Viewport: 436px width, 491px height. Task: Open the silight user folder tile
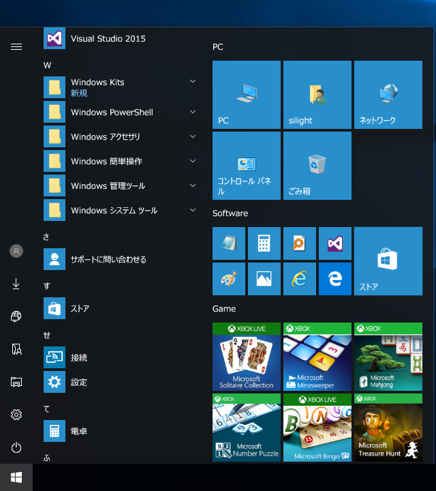[317, 95]
